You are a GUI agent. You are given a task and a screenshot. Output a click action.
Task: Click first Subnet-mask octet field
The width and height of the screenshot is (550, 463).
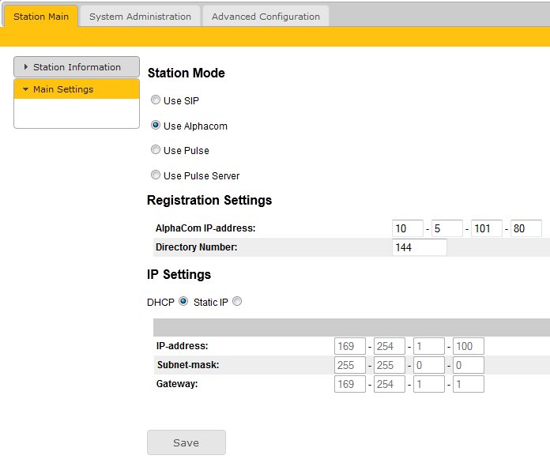tap(350, 365)
